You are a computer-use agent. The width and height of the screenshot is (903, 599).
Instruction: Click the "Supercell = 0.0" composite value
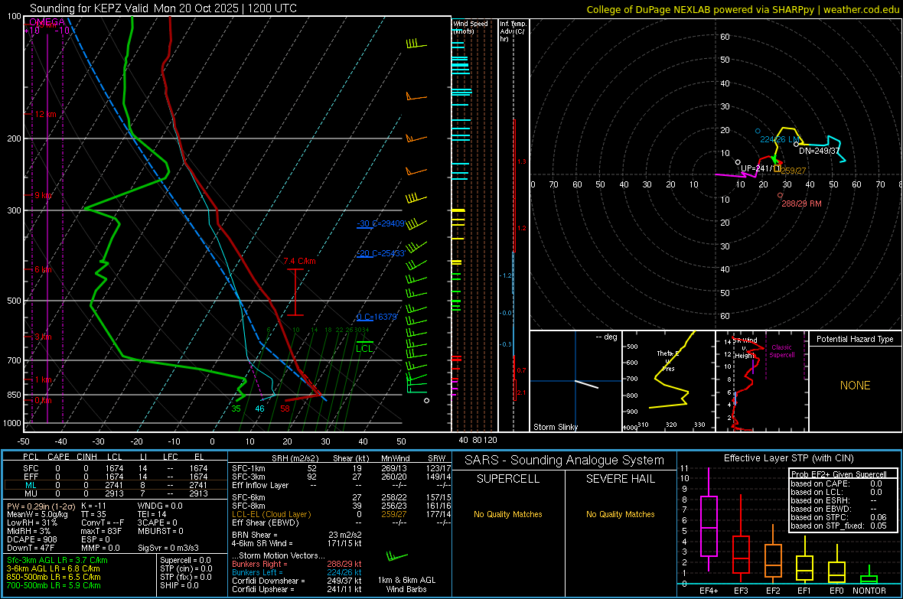tap(185, 561)
